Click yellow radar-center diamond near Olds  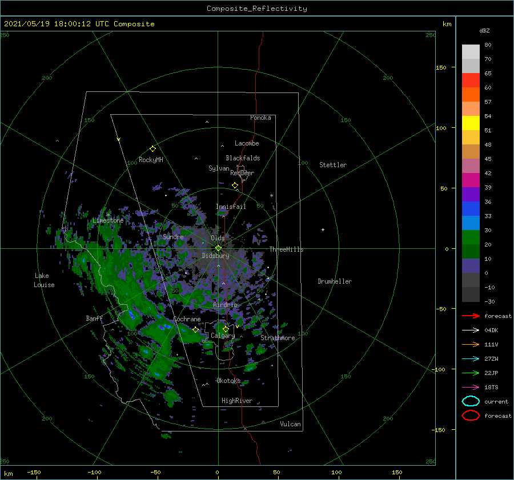point(218,248)
